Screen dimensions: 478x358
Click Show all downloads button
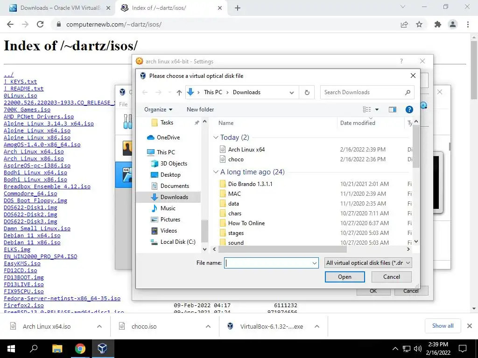pos(443,326)
